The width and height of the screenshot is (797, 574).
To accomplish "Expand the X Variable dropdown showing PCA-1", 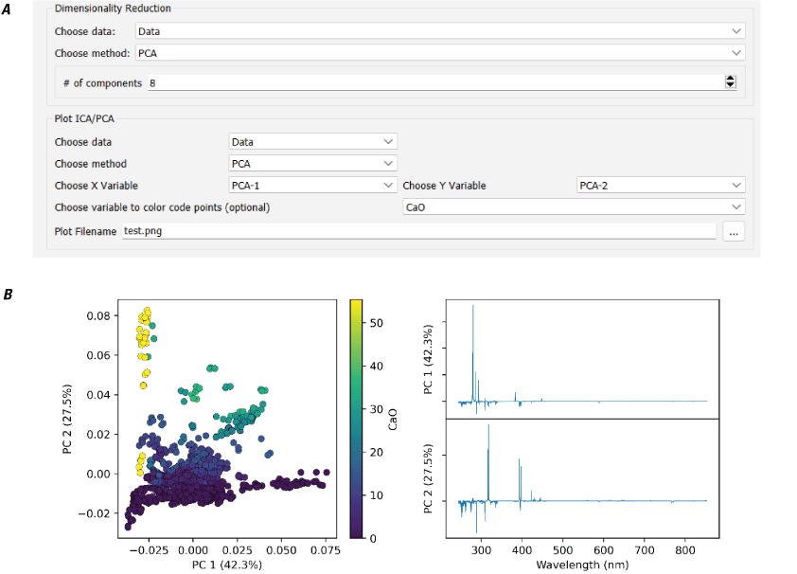I will (x=312, y=186).
